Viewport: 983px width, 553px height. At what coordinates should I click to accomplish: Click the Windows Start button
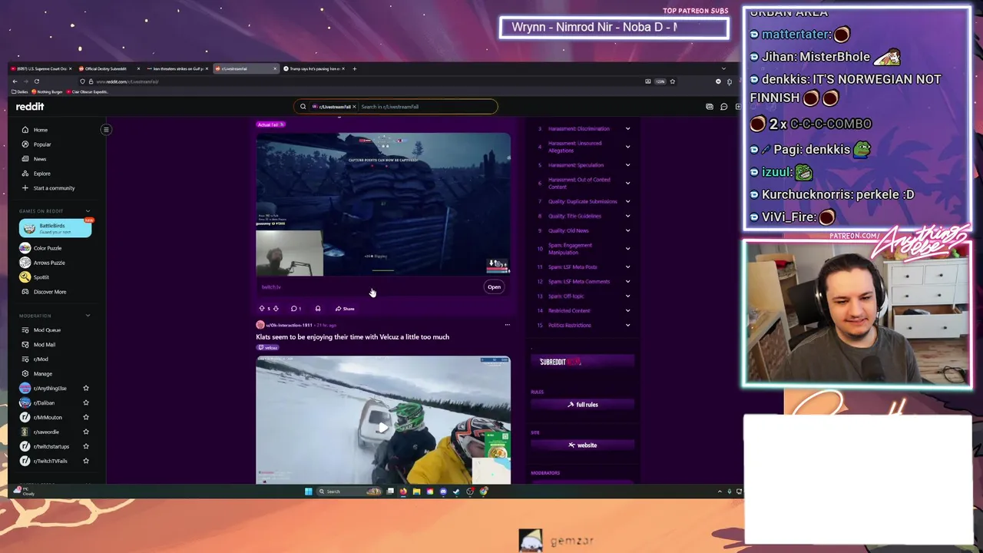coord(308,492)
